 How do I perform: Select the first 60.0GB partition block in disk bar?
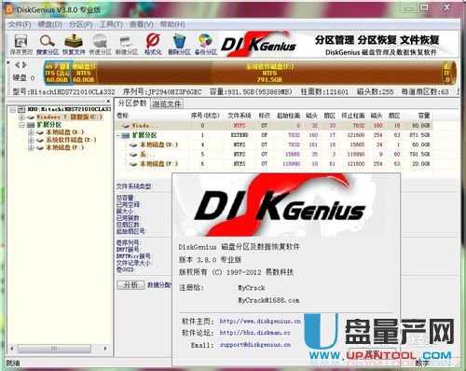click(x=58, y=73)
